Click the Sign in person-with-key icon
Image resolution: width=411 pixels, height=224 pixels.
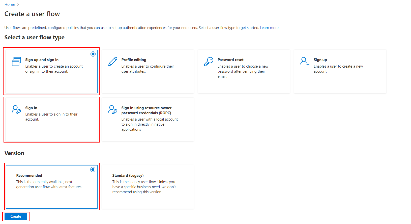pos(16,109)
